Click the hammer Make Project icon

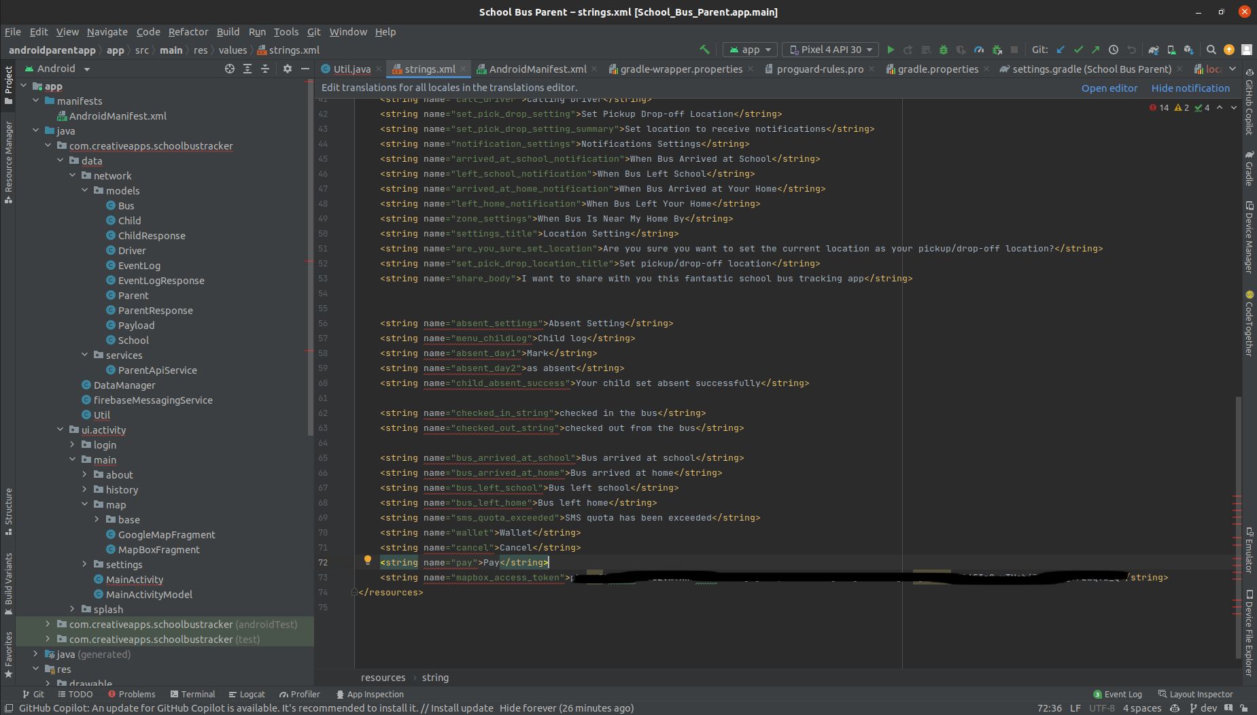[x=704, y=50]
